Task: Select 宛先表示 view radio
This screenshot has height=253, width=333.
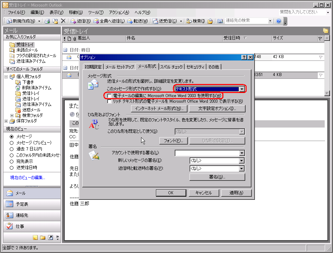Action: (x=11, y=161)
